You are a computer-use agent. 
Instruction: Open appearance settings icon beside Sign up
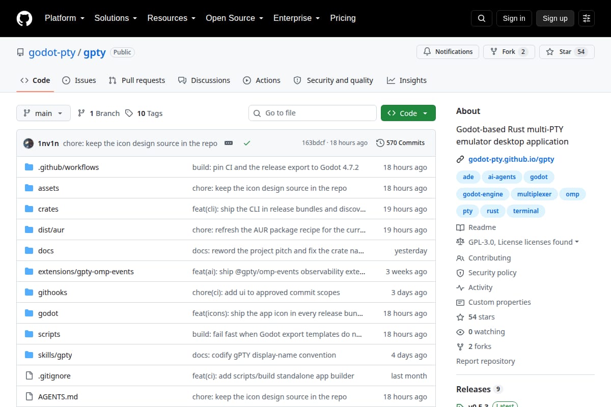point(587,18)
